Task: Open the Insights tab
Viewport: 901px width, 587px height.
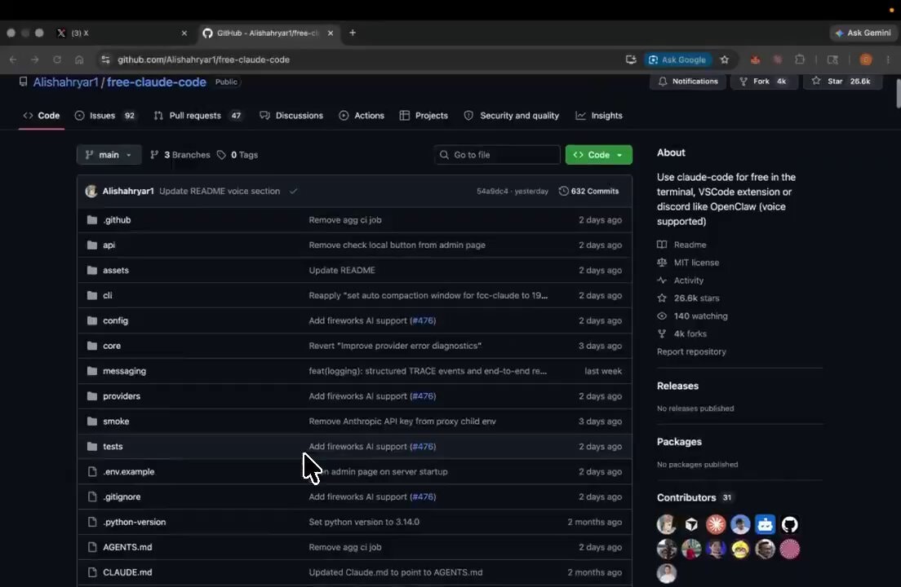Action: click(x=599, y=115)
